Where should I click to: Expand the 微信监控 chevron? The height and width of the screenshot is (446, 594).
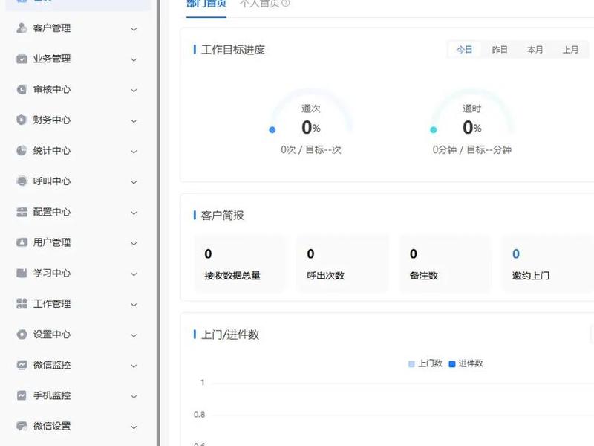[134, 366]
